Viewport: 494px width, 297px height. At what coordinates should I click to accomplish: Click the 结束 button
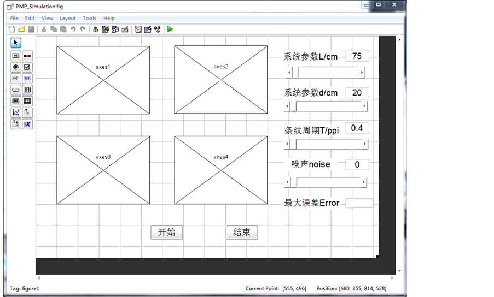242,233
